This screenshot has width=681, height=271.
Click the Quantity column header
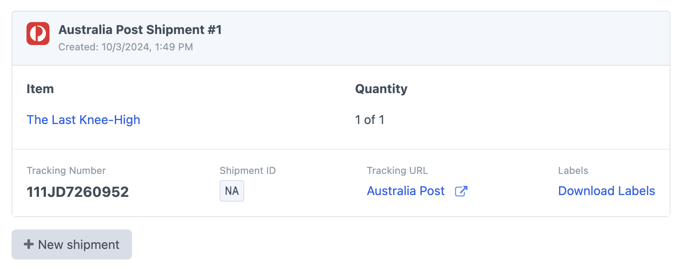[381, 89]
